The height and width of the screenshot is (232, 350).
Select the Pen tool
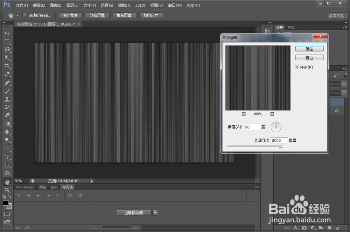[x=7, y=149]
